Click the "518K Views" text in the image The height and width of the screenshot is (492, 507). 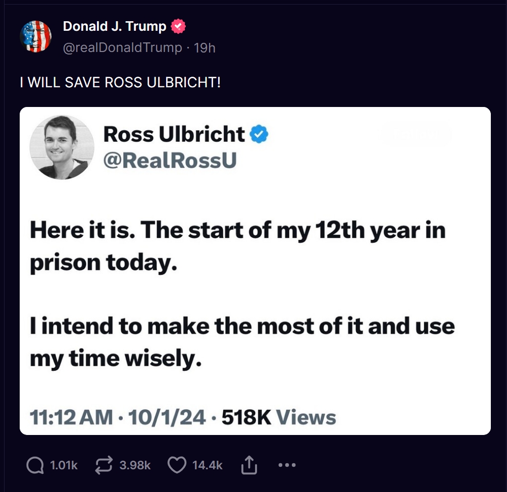pos(279,417)
